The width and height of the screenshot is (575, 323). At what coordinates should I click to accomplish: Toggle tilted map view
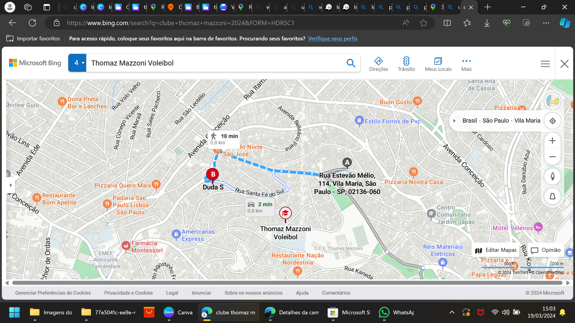552,196
